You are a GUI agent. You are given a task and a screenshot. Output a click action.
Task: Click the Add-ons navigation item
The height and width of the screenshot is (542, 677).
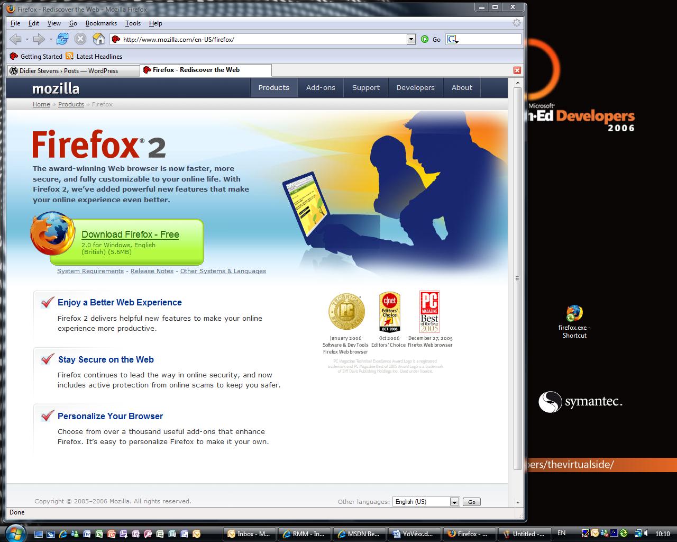(321, 88)
